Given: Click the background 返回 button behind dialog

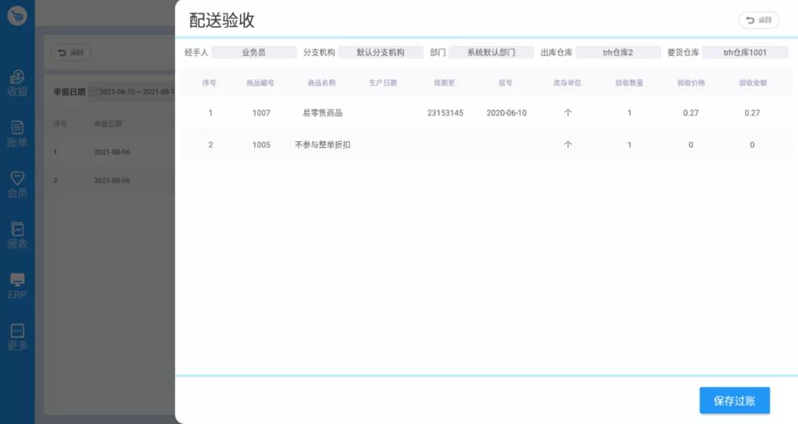Looking at the screenshot, I should (x=70, y=52).
